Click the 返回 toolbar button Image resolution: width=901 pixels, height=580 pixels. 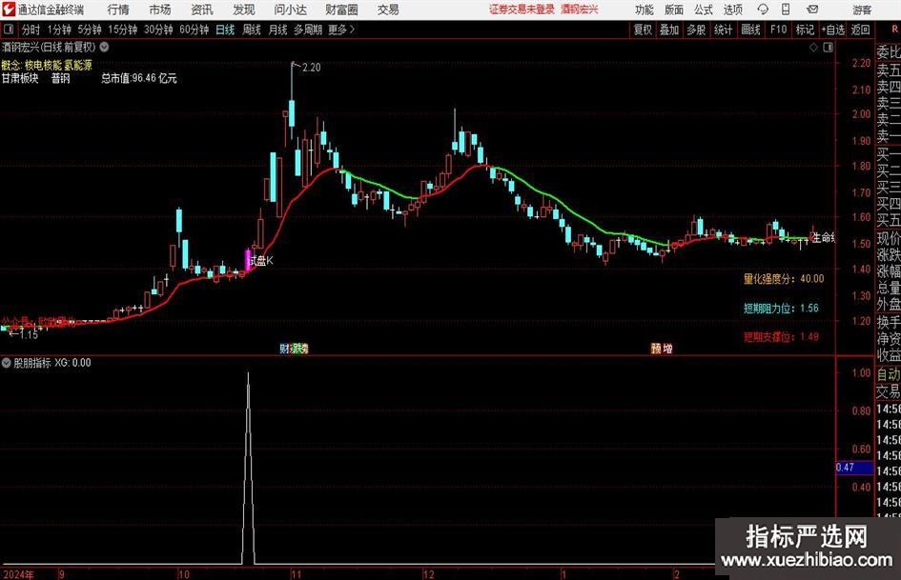point(860,30)
